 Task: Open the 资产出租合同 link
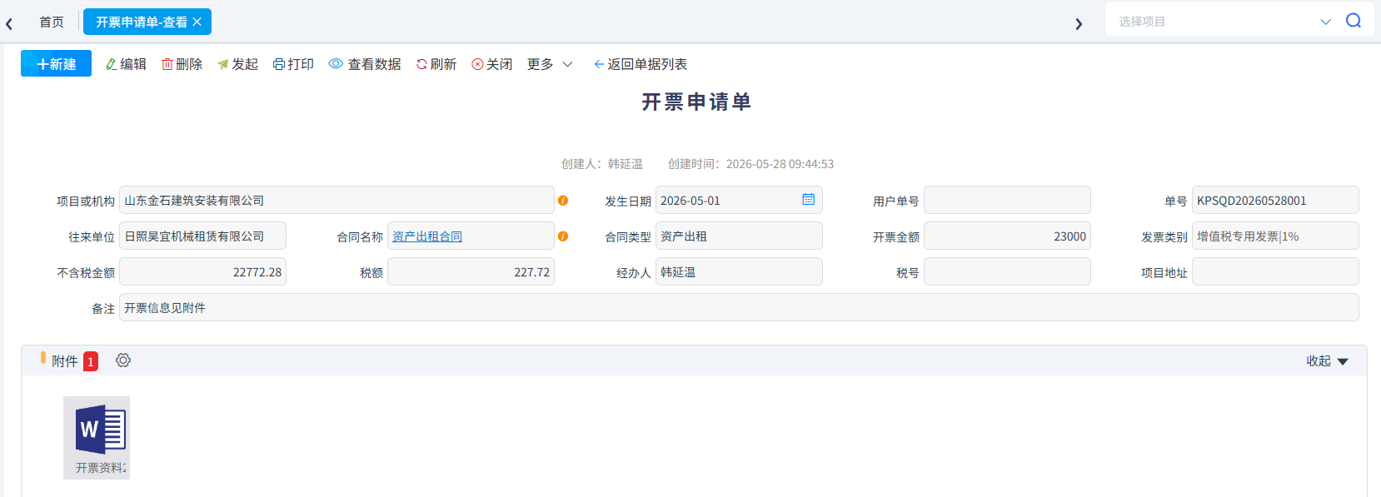(x=427, y=236)
